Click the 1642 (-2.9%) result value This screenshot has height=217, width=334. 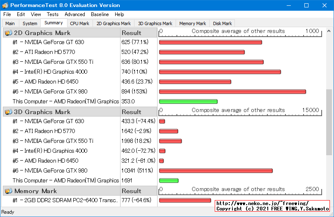pos(136,131)
